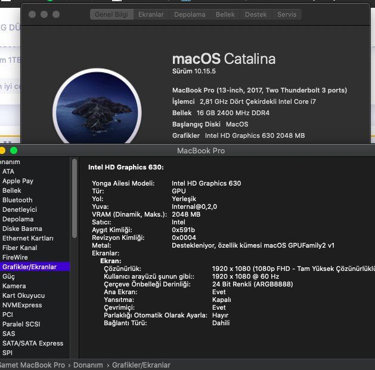Click Samet MacBook Pro in path bar
The image size is (375, 370).
(32, 365)
